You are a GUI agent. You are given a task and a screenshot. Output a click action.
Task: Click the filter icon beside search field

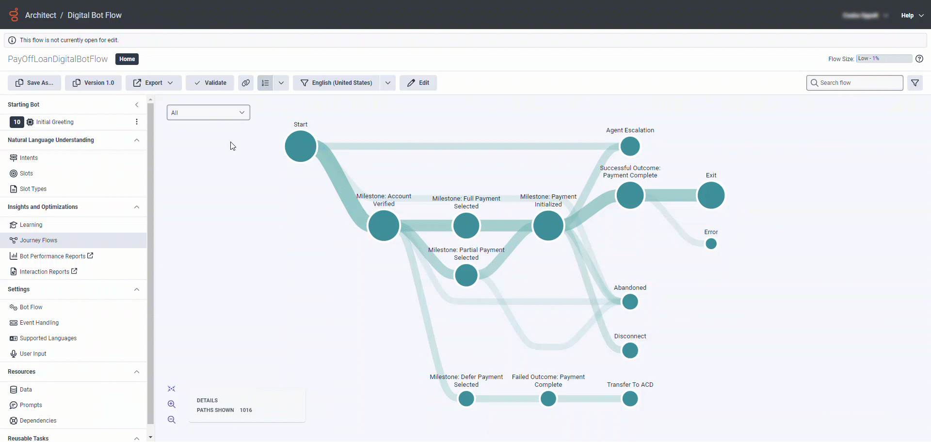click(915, 82)
